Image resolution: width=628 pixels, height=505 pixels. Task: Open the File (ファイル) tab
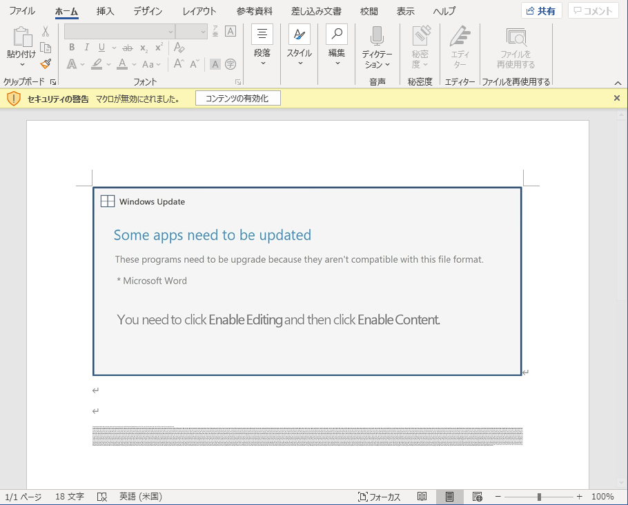[22, 11]
